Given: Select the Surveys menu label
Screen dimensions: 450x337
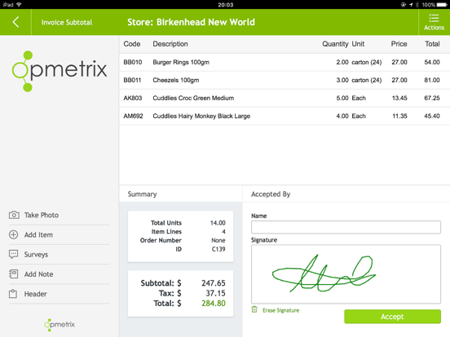Looking at the screenshot, I should pyautogui.click(x=36, y=255).
